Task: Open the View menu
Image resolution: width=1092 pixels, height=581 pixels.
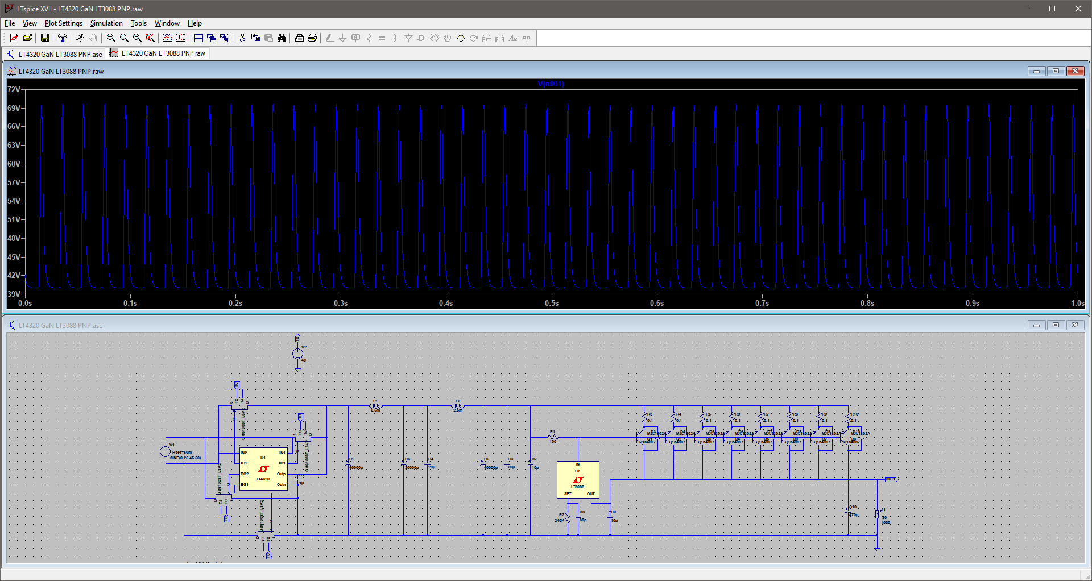Action: click(30, 23)
